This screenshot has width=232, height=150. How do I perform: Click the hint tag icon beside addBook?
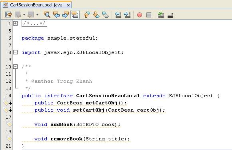(9, 124)
